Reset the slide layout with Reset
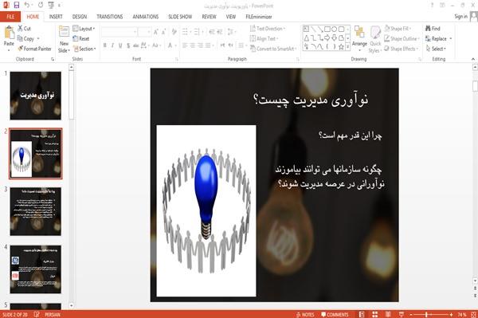The height and width of the screenshot is (318, 478). tap(81, 39)
